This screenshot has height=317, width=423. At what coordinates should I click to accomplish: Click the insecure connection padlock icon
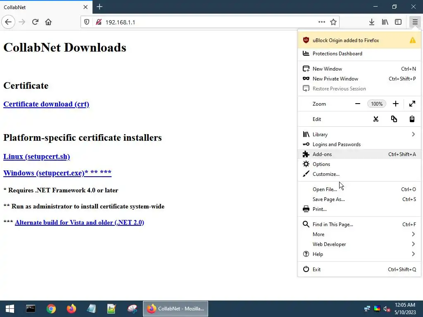[98, 22]
